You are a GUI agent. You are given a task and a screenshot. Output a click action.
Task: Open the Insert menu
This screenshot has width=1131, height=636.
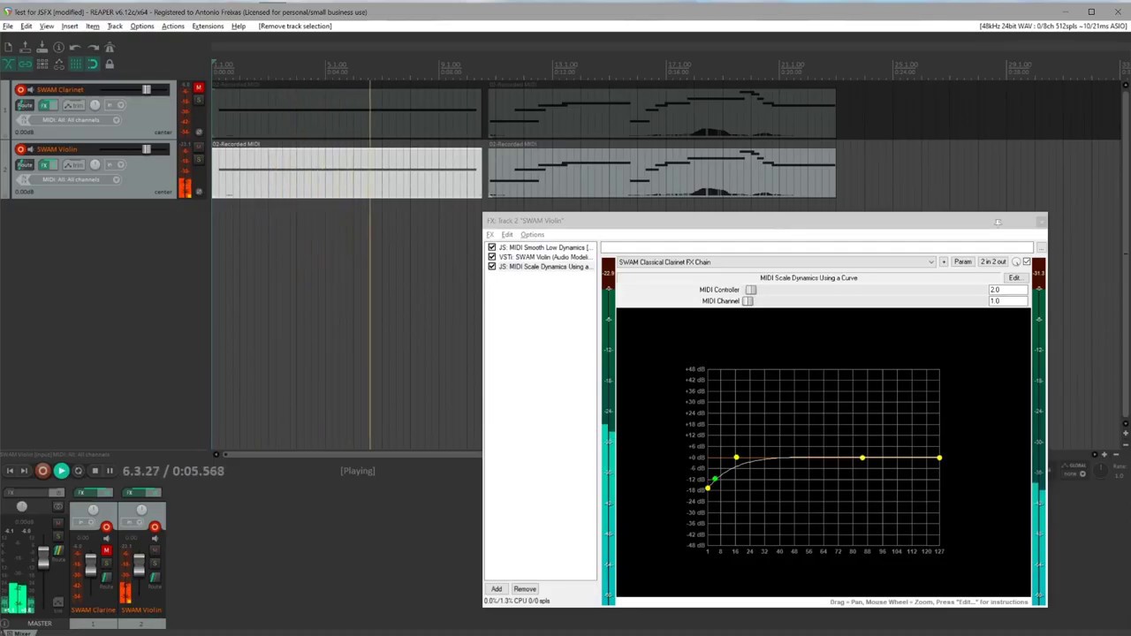tap(70, 26)
